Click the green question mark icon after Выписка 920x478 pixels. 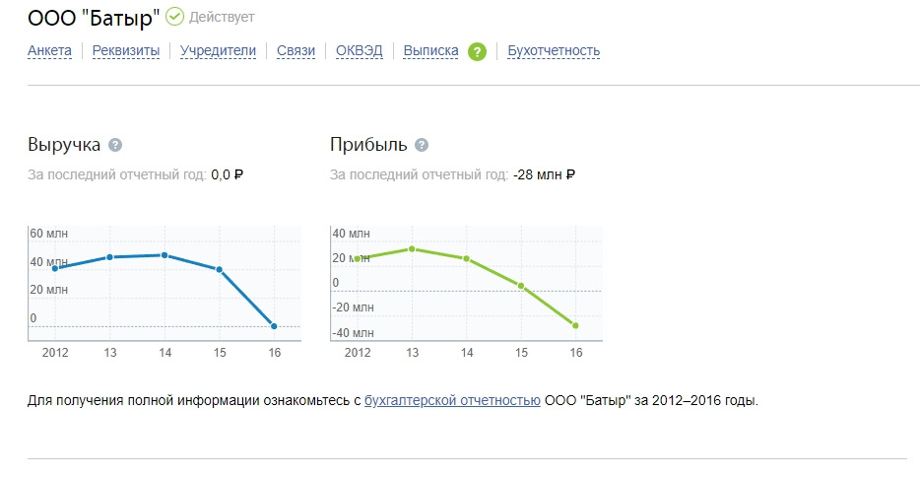pos(477,51)
